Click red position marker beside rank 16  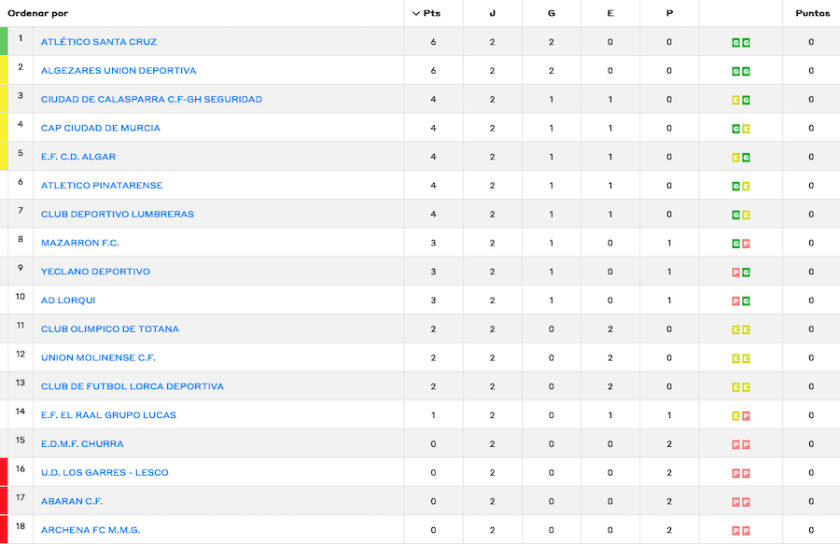(4, 472)
